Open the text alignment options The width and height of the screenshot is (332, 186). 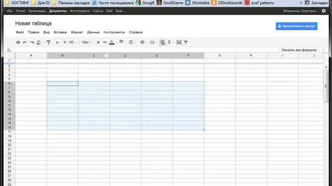click(143, 42)
